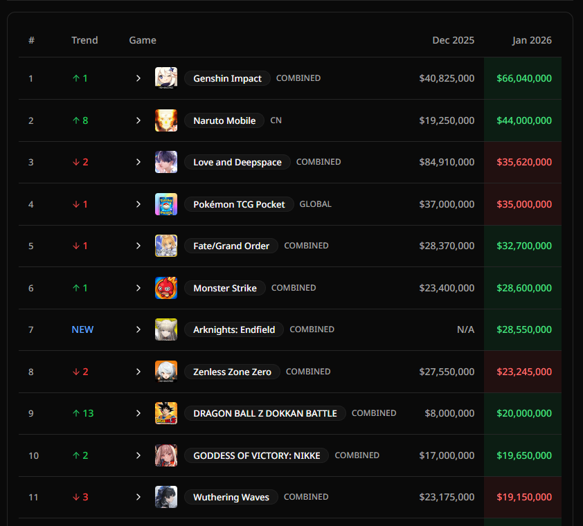Expand the Monster Strike row chevron
Image resolution: width=583 pixels, height=526 pixels.
click(x=138, y=288)
